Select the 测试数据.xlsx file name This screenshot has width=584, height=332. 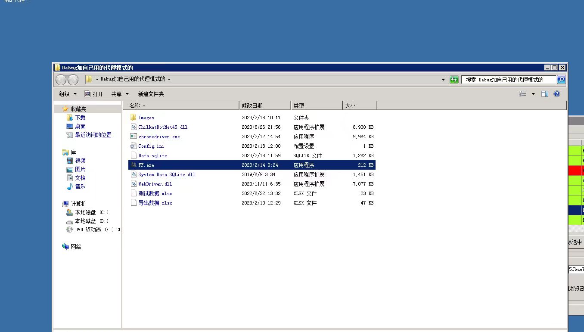click(155, 193)
